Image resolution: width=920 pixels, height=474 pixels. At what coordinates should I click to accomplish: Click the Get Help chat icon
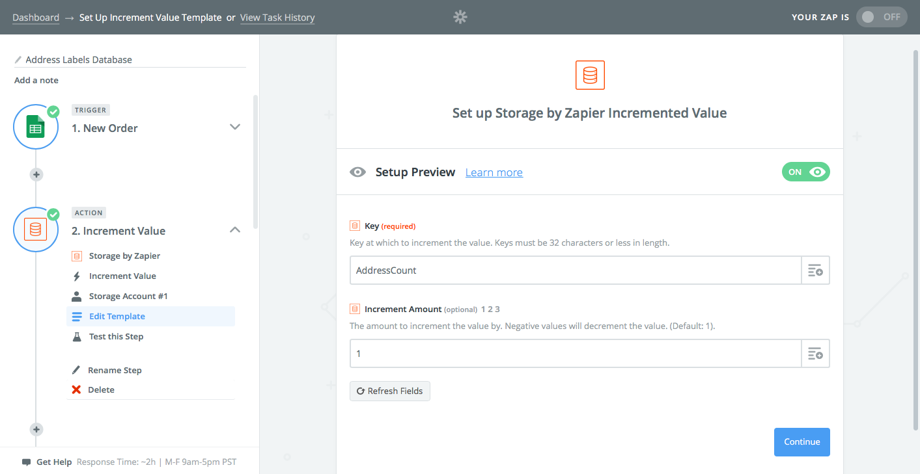pyautogui.click(x=26, y=462)
